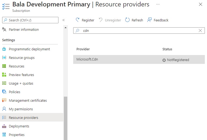Click the Deployments upload icon
This screenshot has height=140, width=207.
4,126
